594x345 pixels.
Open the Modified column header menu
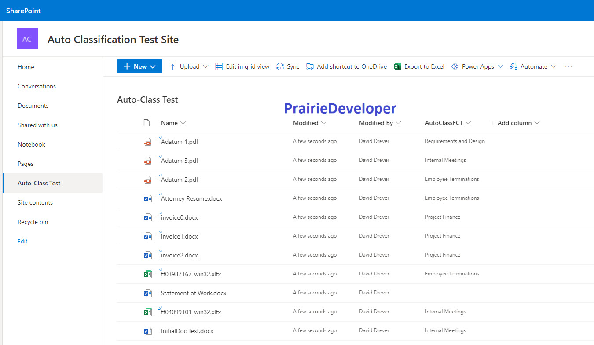(x=310, y=123)
